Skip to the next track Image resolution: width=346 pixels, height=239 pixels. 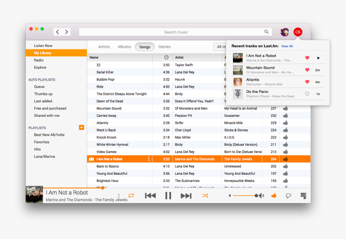186,195
